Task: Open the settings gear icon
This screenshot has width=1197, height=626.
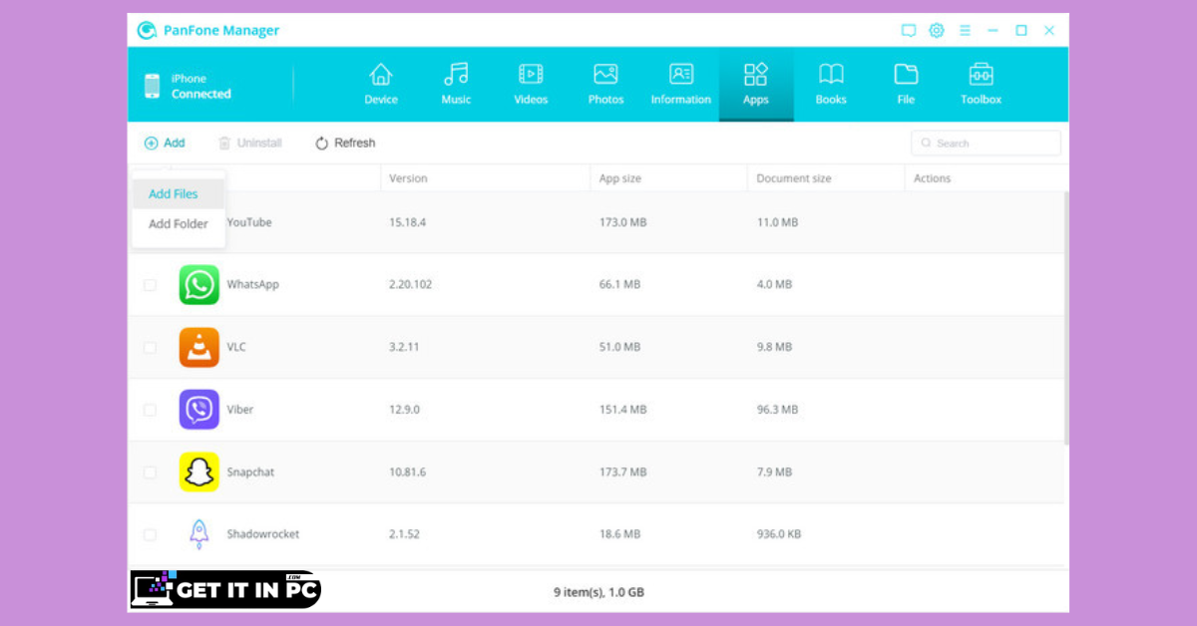Action: click(937, 31)
